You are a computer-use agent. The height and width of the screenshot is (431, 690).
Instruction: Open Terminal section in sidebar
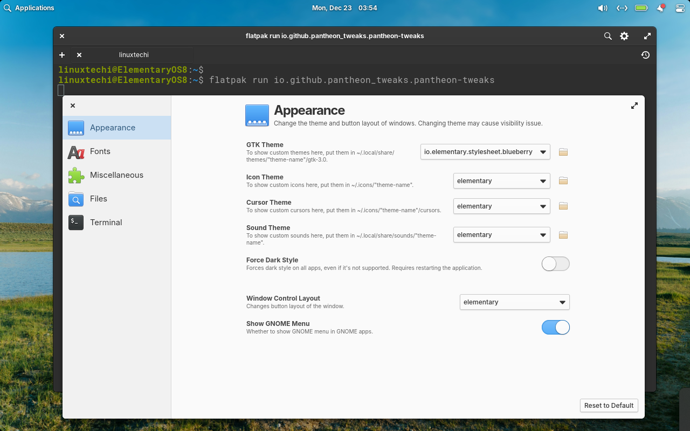[117, 223]
